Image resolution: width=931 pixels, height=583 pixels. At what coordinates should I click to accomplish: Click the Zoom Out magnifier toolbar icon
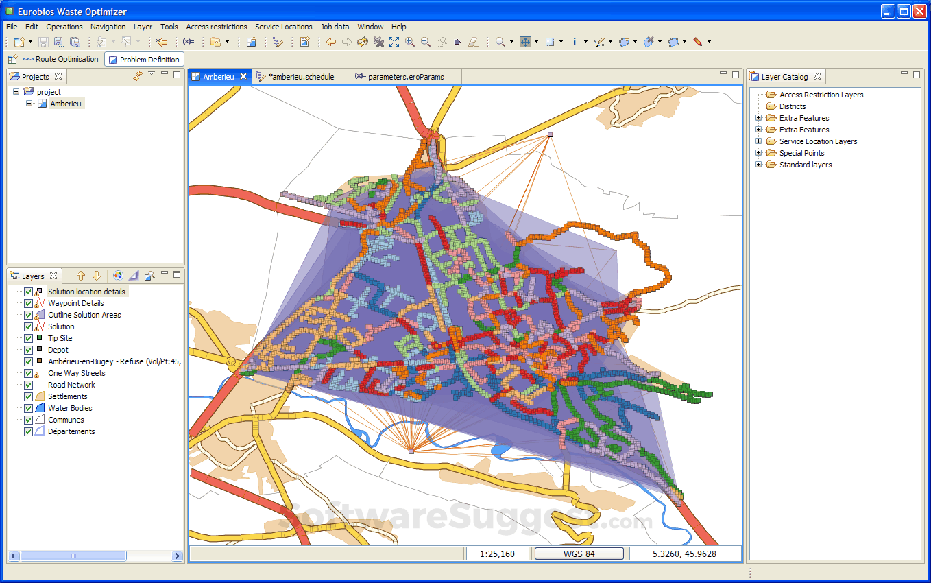click(x=425, y=42)
